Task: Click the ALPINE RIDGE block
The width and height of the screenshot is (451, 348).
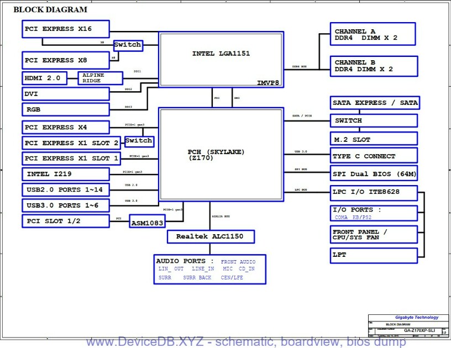Action: [101, 78]
